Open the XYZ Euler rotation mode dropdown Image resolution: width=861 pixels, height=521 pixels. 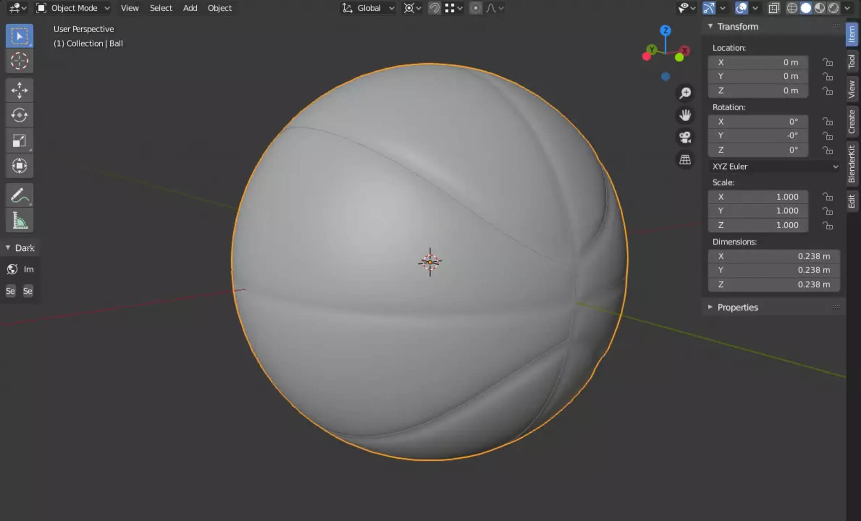(774, 167)
